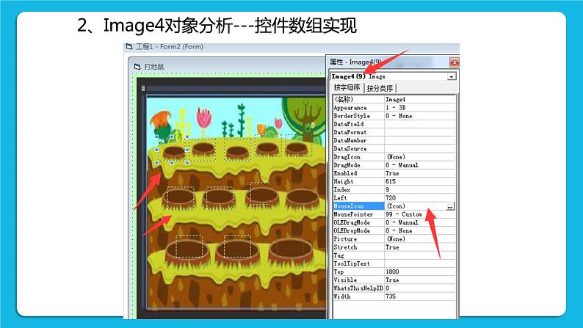Image resolution: width=583 pixels, height=328 pixels.
Task: Select the Width property row
Action: point(394,296)
